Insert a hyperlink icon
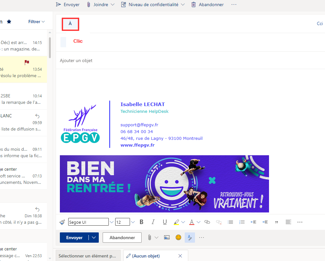The image size is (325, 261). pos(207,222)
